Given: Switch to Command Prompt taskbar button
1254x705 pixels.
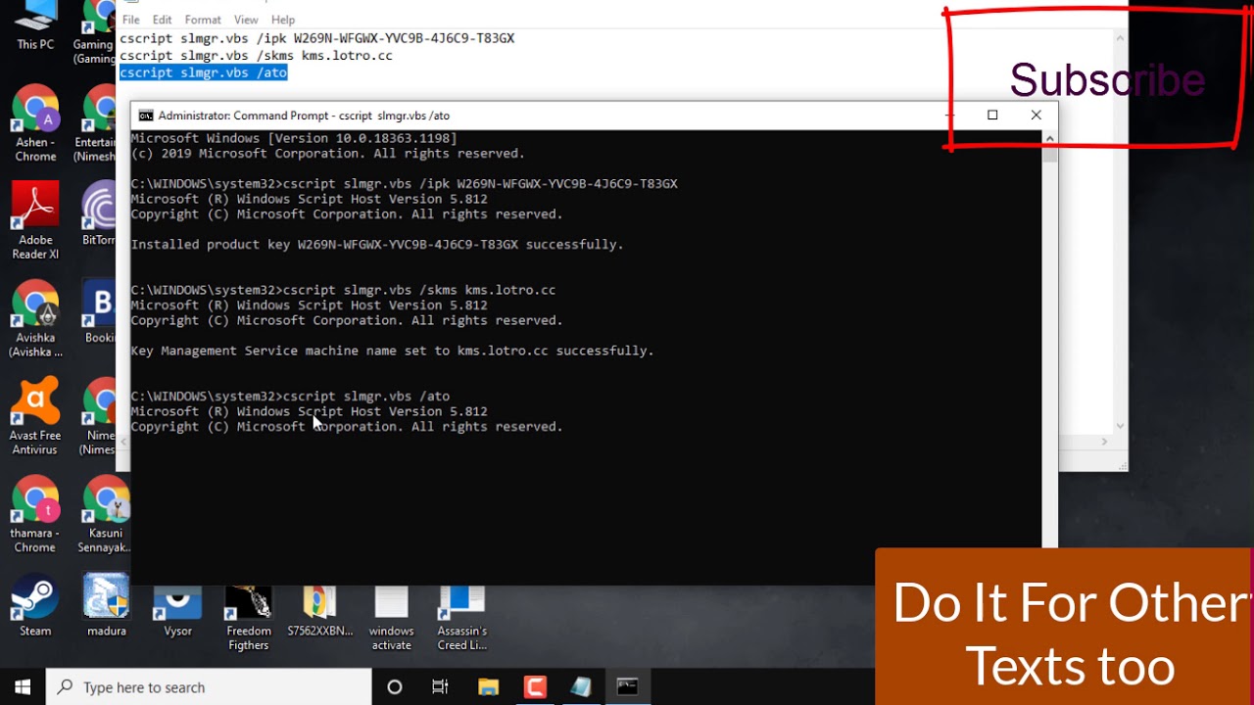Looking at the screenshot, I should (627, 687).
